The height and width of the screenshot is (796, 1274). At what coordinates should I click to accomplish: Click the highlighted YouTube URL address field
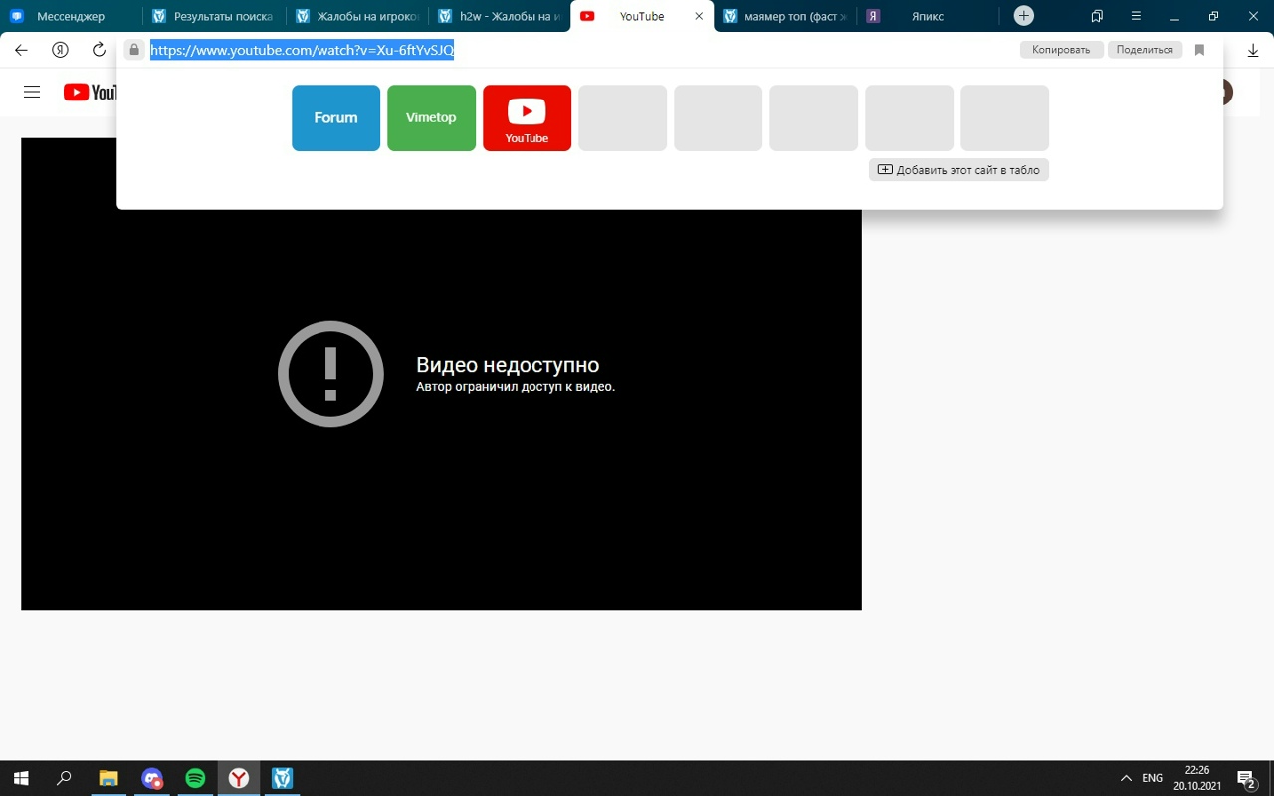(x=302, y=50)
